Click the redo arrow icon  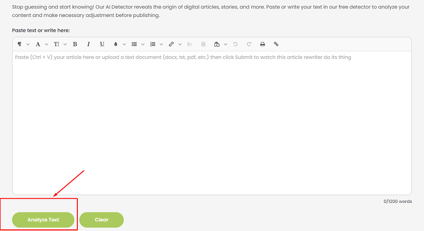click(249, 44)
